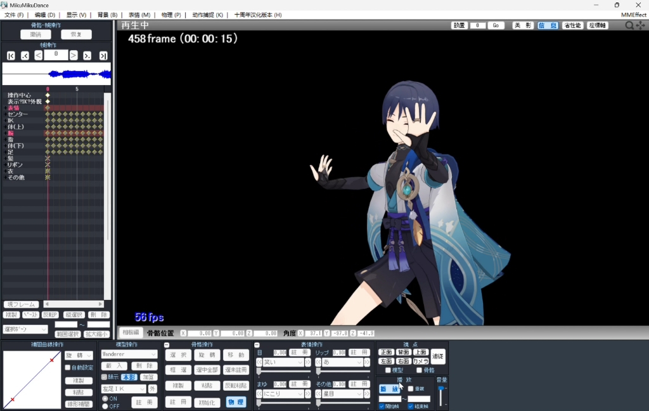The image size is (649, 411).
Task: Previous brow morph (<<) next to にこり
Action: pos(259,394)
